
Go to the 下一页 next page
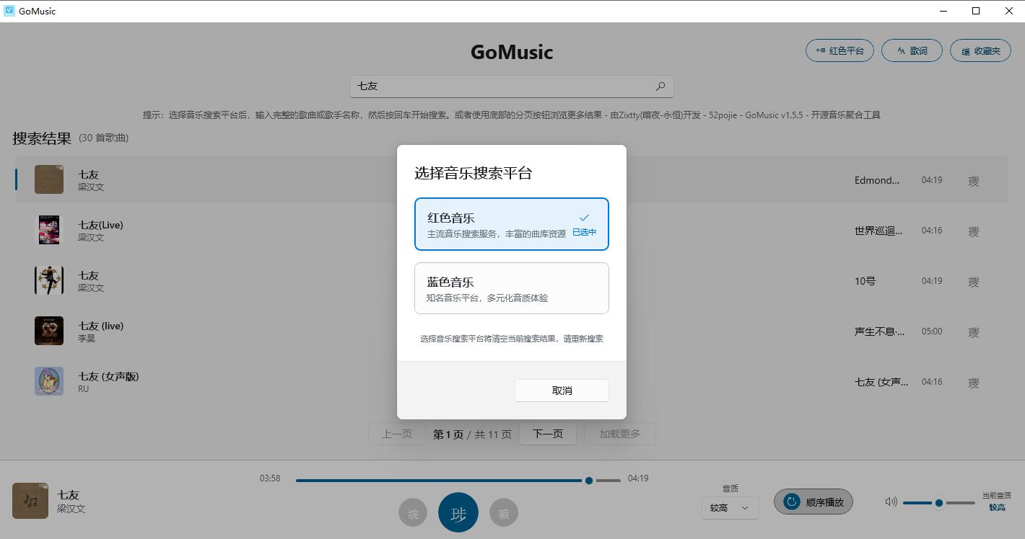coord(547,434)
